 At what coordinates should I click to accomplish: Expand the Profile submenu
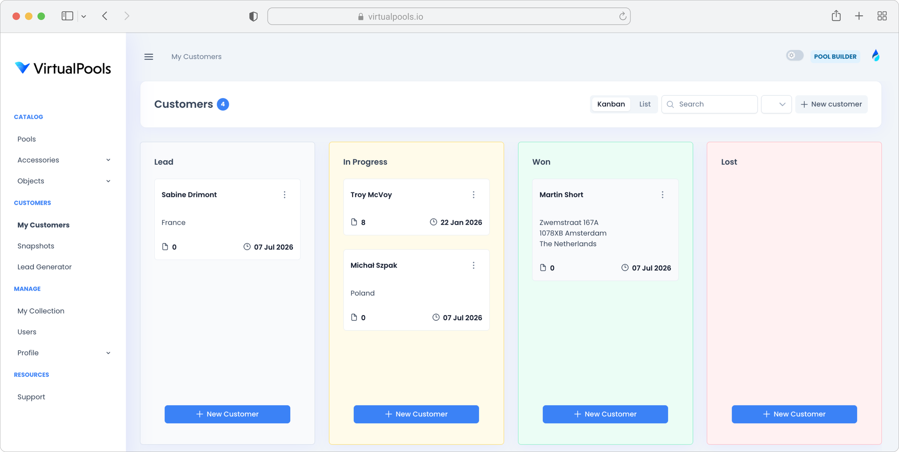coord(108,353)
